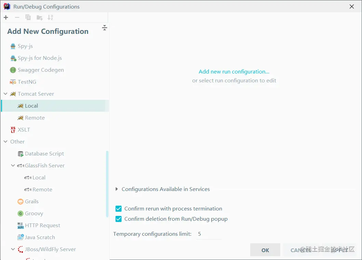Viewport: 362px width, 260px height.
Task: Select the Grails text label
Action: pyautogui.click(x=32, y=201)
